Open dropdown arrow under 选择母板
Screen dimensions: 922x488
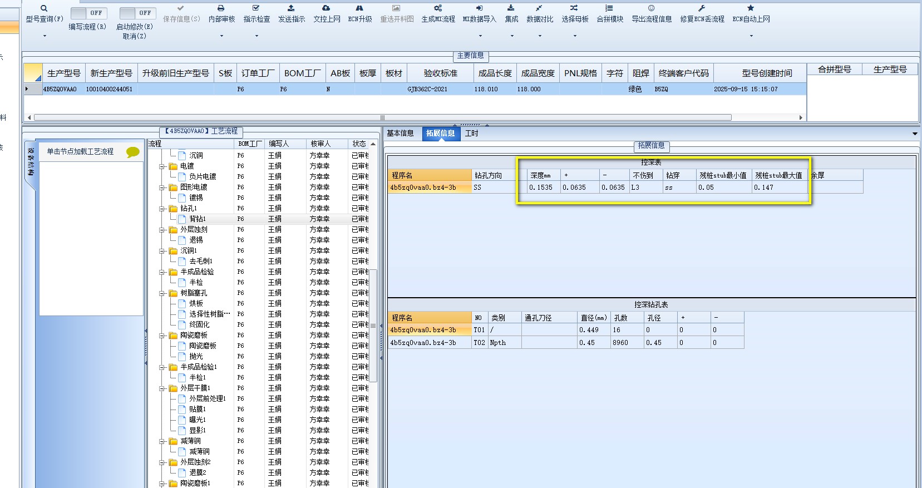(575, 36)
